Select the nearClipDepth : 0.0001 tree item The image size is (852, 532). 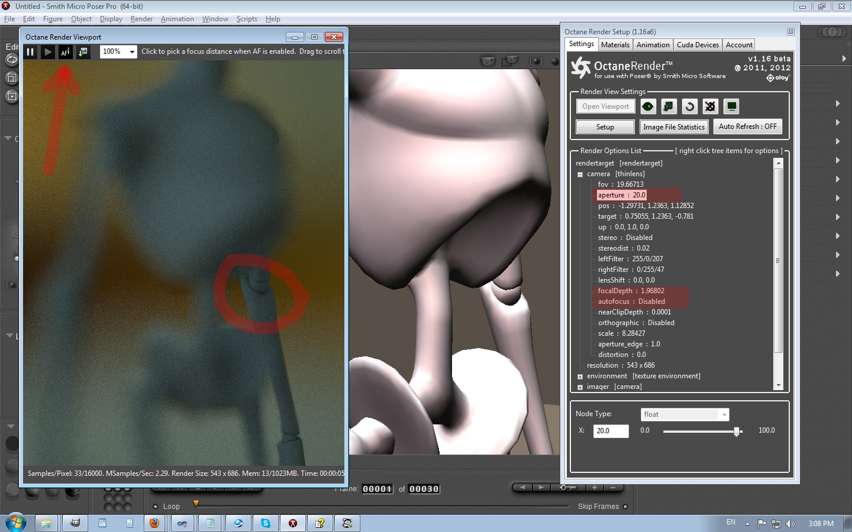(x=634, y=312)
